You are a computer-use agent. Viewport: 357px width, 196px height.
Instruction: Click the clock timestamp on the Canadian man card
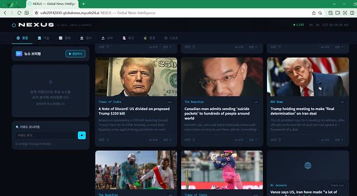(x=189, y=140)
